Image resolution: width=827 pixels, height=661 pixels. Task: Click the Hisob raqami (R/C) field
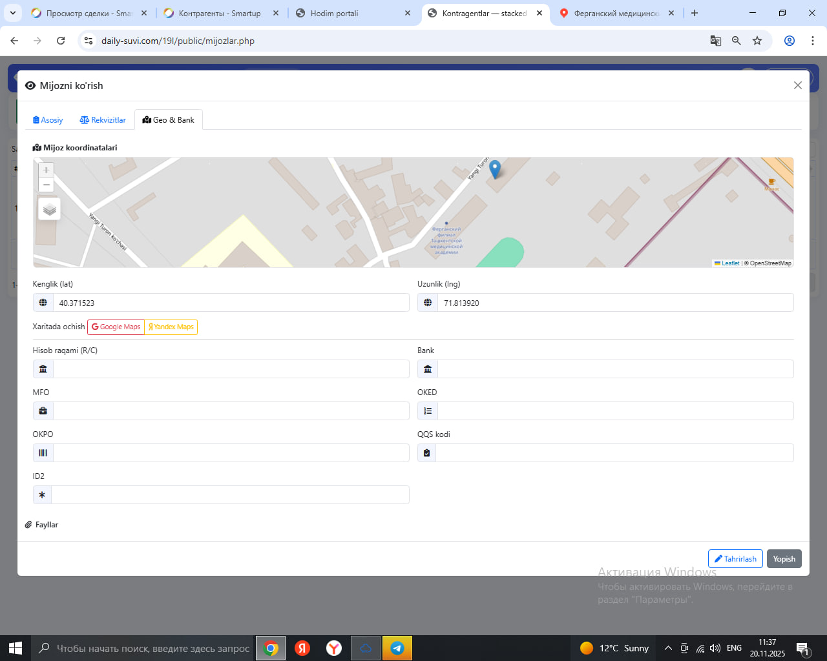(231, 369)
